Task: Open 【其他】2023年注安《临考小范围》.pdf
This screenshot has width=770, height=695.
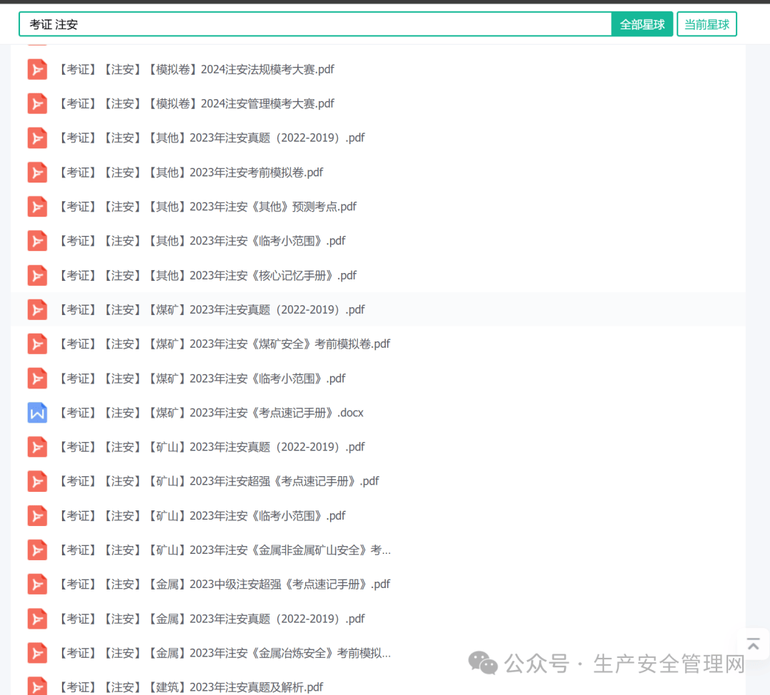Action: point(201,241)
